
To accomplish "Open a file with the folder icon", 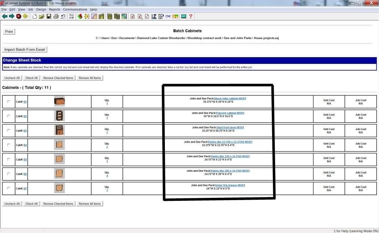I will pos(42,16).
